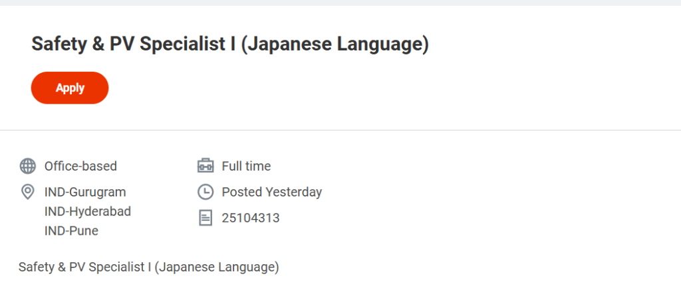Click the location pin icon
This screenshot has height=292, width=681.
click(x=28, y=192)
